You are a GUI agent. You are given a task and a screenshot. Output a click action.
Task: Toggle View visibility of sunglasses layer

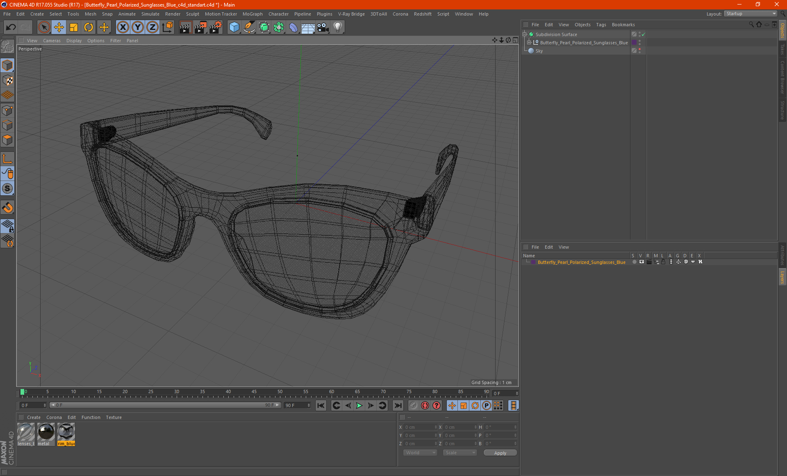(x=641, y=262)
